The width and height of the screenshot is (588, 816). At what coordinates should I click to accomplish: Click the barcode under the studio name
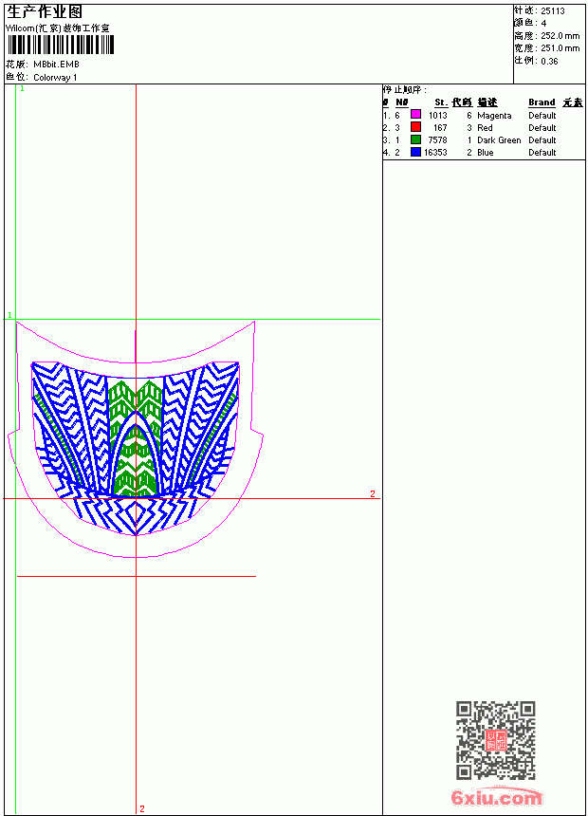tap(61, 45)
